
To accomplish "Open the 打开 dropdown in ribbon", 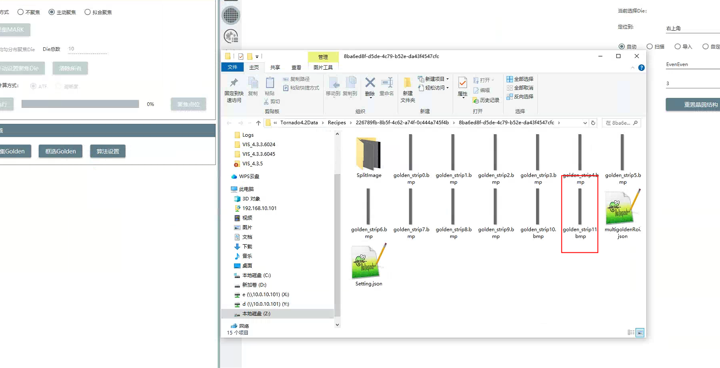I will [x=483, y=80].
